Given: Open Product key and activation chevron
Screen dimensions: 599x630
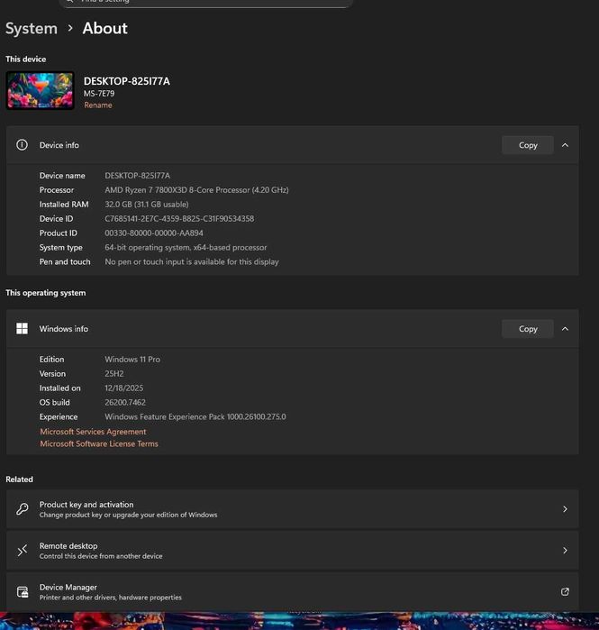Looking at the screenshot, I should point(565,509).
